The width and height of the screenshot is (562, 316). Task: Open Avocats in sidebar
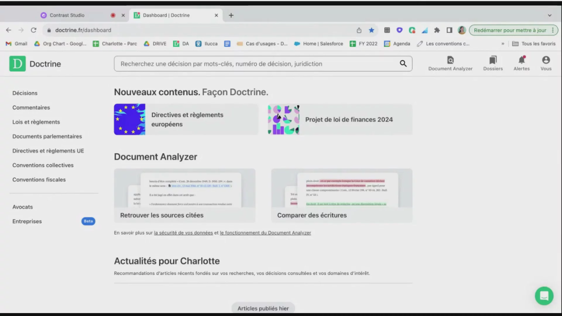(x=23, y=207)
